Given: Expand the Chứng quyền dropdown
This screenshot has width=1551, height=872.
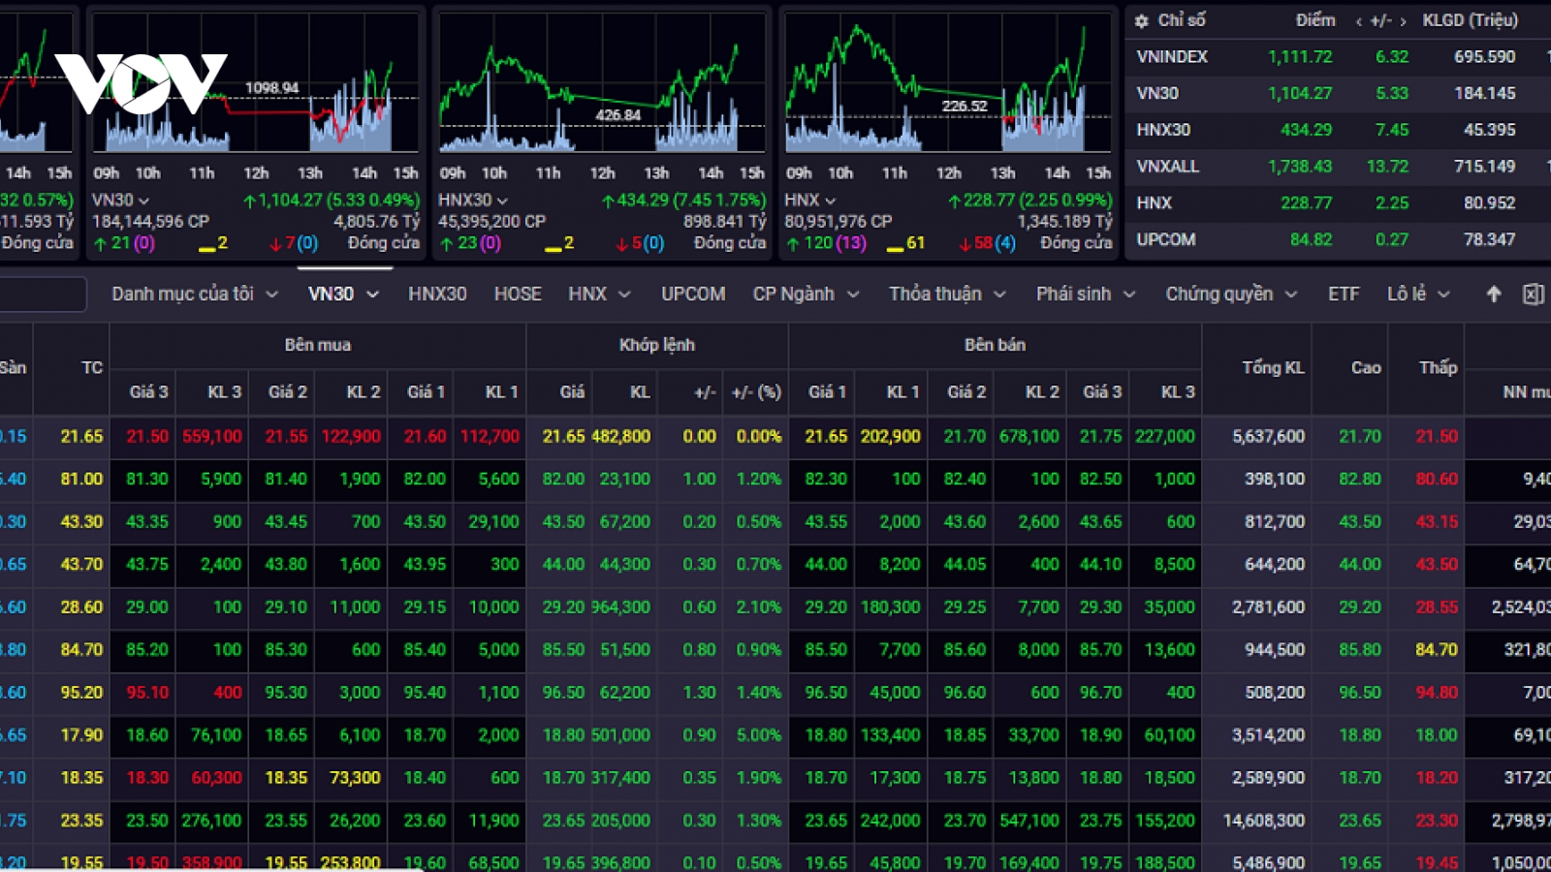Looking at the screenshot, I should [x=1230, y=294].
